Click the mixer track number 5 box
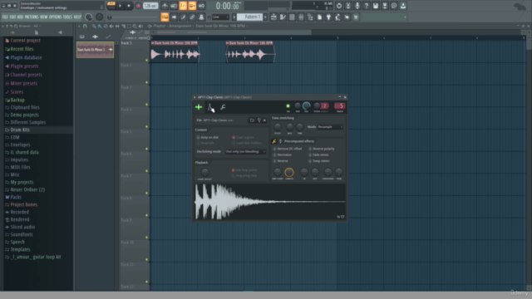 340,106
